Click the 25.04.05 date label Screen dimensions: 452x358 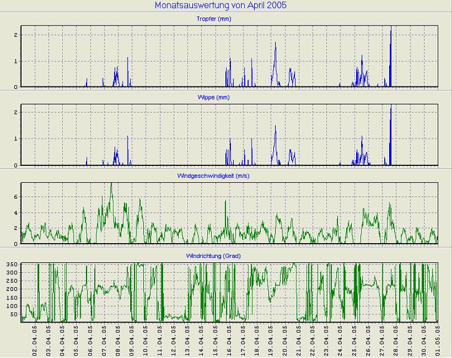[355, 339]
